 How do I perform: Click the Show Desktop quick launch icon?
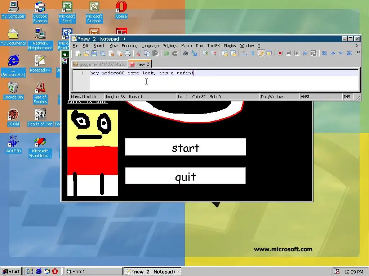[x=30, y=272]
